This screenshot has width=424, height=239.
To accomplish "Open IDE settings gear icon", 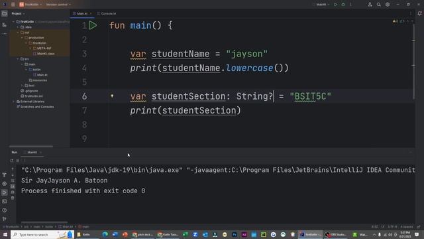I will tap(388, 5).
